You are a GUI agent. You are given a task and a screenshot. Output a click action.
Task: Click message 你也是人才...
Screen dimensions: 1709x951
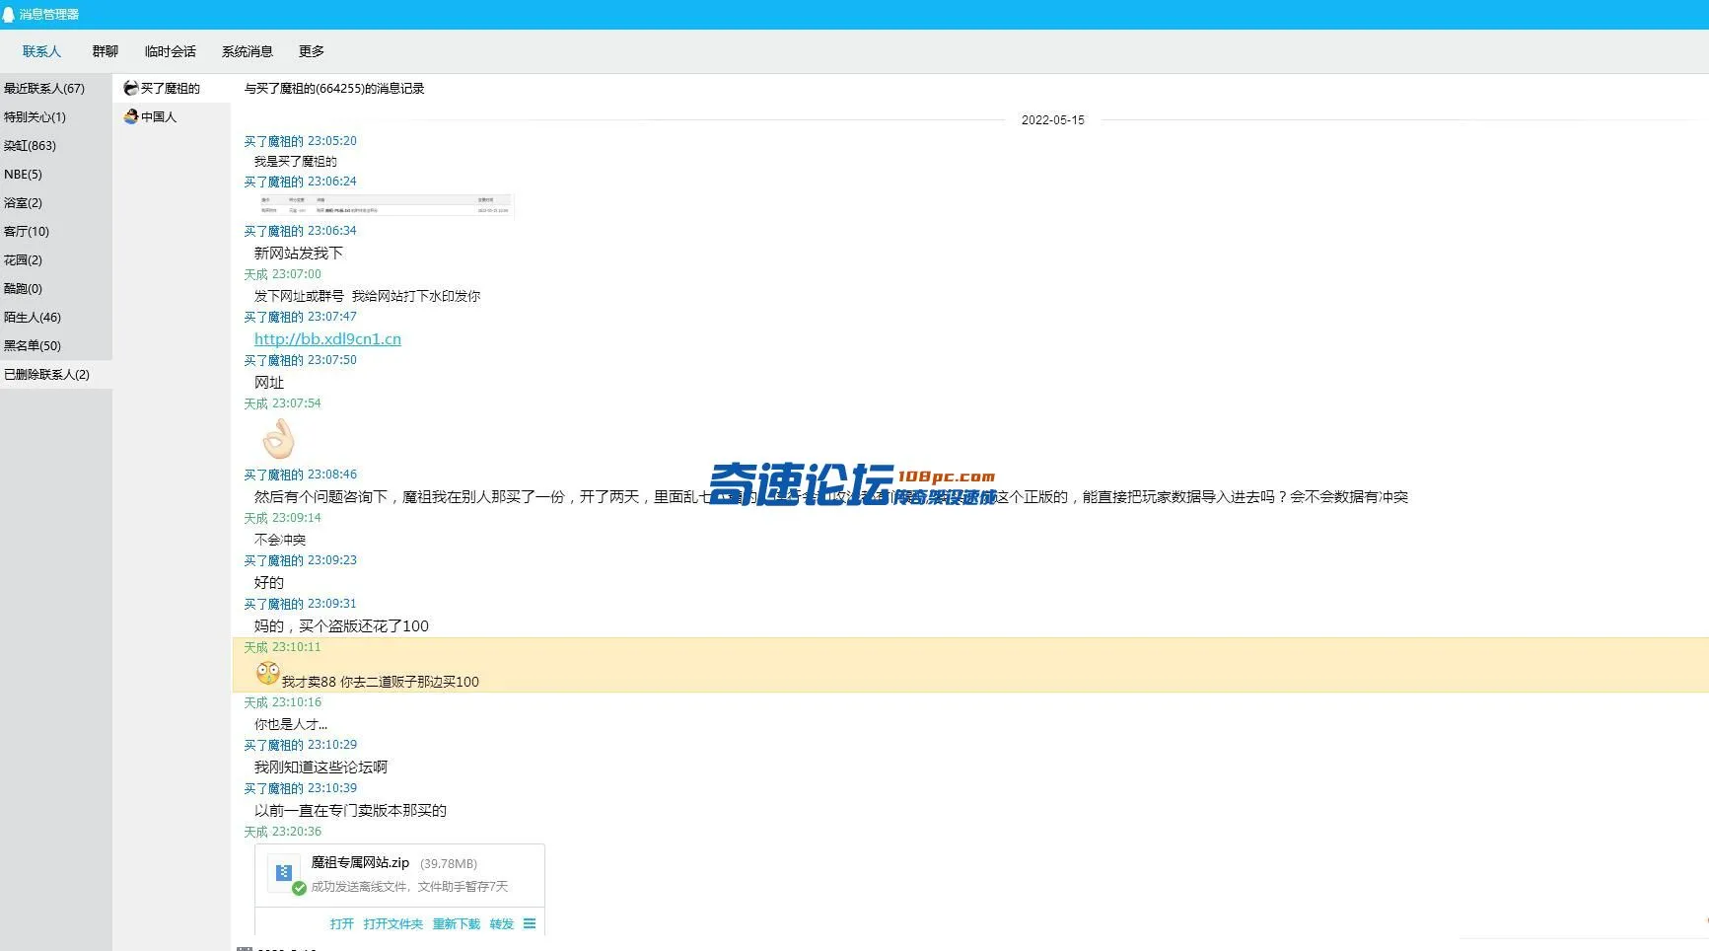point(290,724)
